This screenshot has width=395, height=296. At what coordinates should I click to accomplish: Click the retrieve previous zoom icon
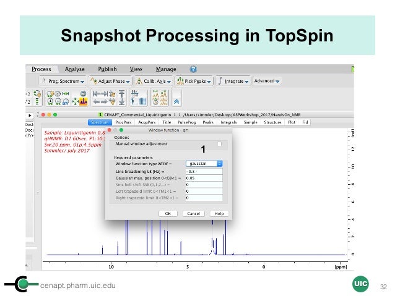pos(66,101)
